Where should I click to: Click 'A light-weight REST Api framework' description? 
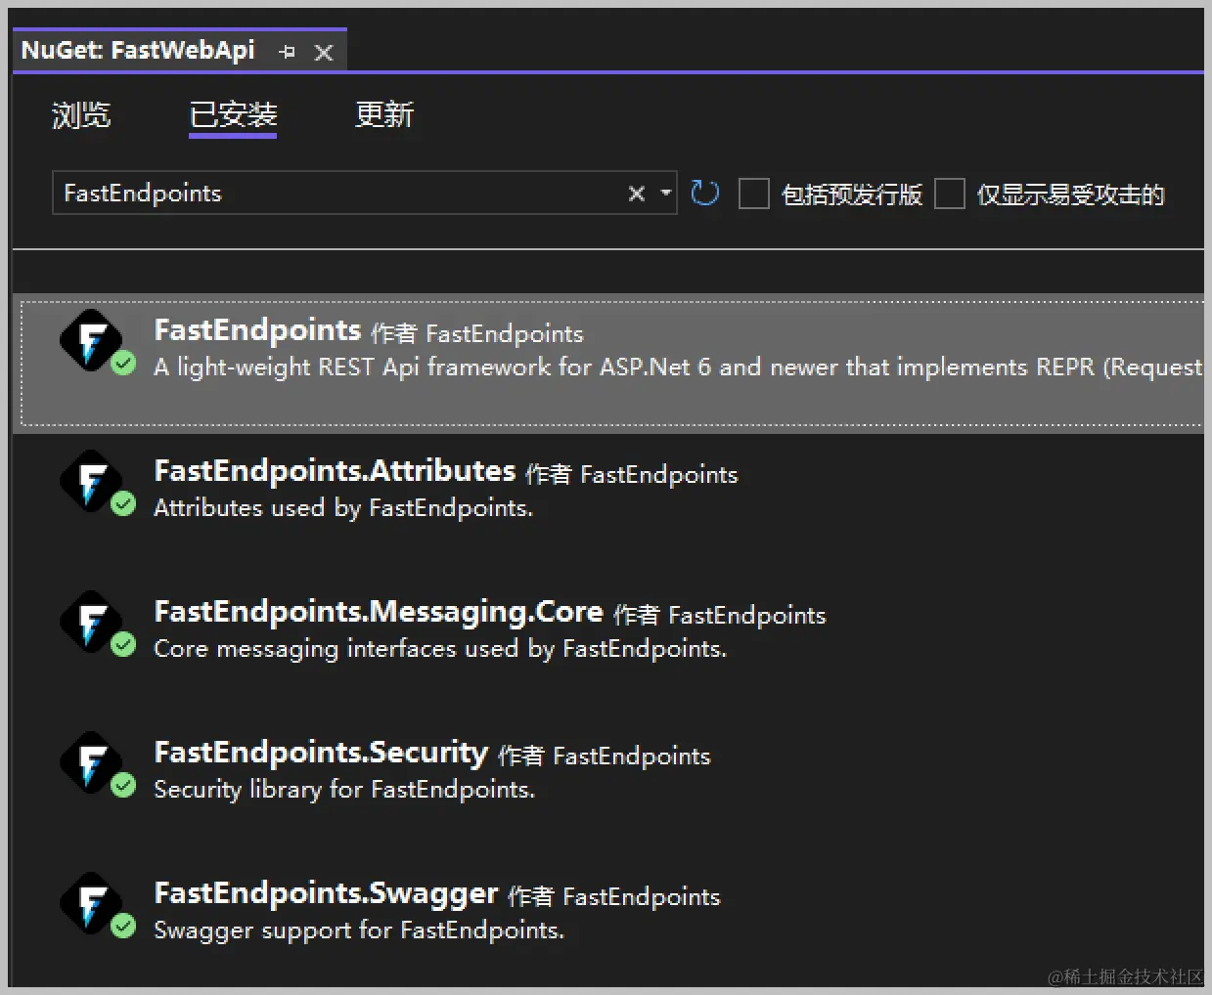point(678,368)
